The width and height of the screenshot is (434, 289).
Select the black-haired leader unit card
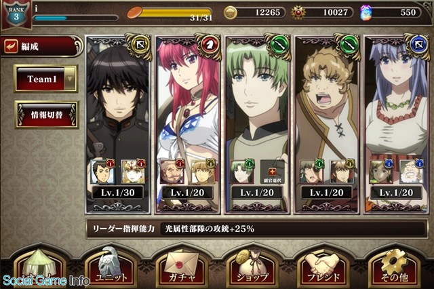tap(118, 125)
